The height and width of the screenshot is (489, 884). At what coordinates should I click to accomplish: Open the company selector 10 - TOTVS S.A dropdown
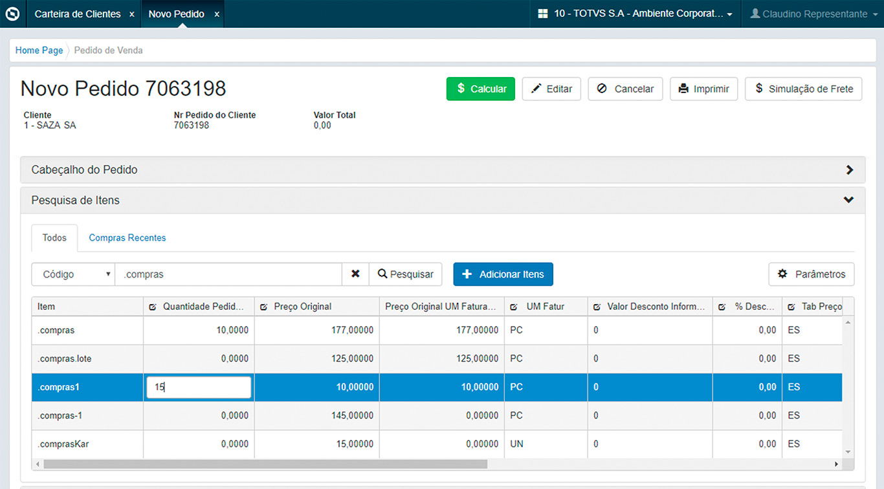(x=635, y=14)
